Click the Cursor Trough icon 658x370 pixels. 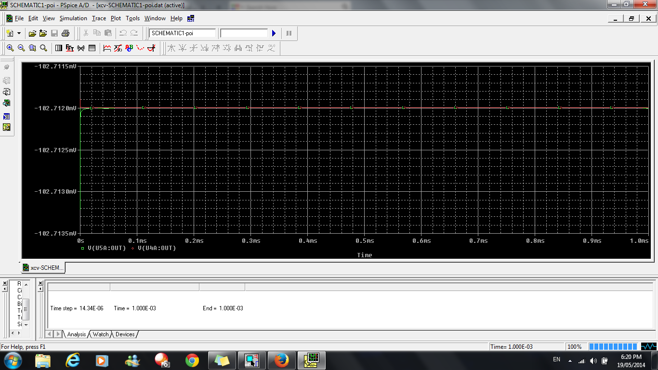click(183, 48)
